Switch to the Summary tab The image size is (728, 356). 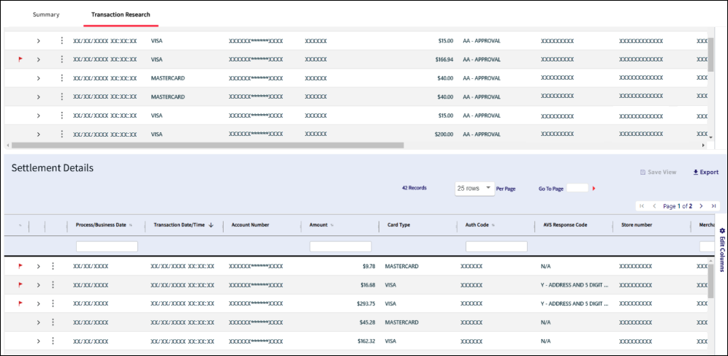coord(46,15)
